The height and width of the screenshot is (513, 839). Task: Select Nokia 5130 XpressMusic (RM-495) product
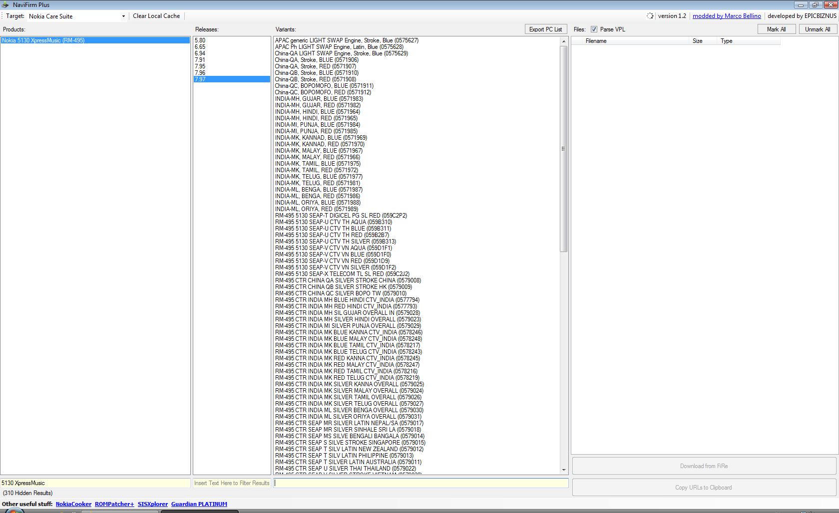(x=95, y=40)
